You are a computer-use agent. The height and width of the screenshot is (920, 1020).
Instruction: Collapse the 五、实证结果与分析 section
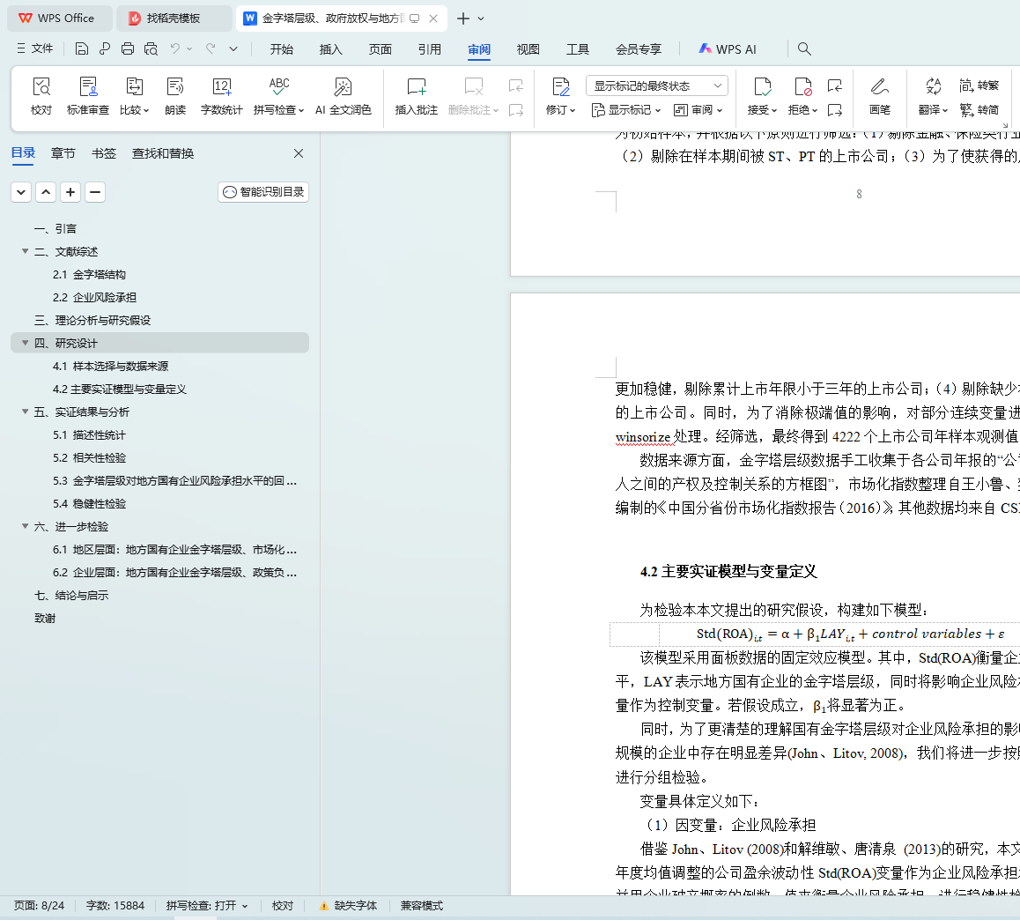[25, 412]
